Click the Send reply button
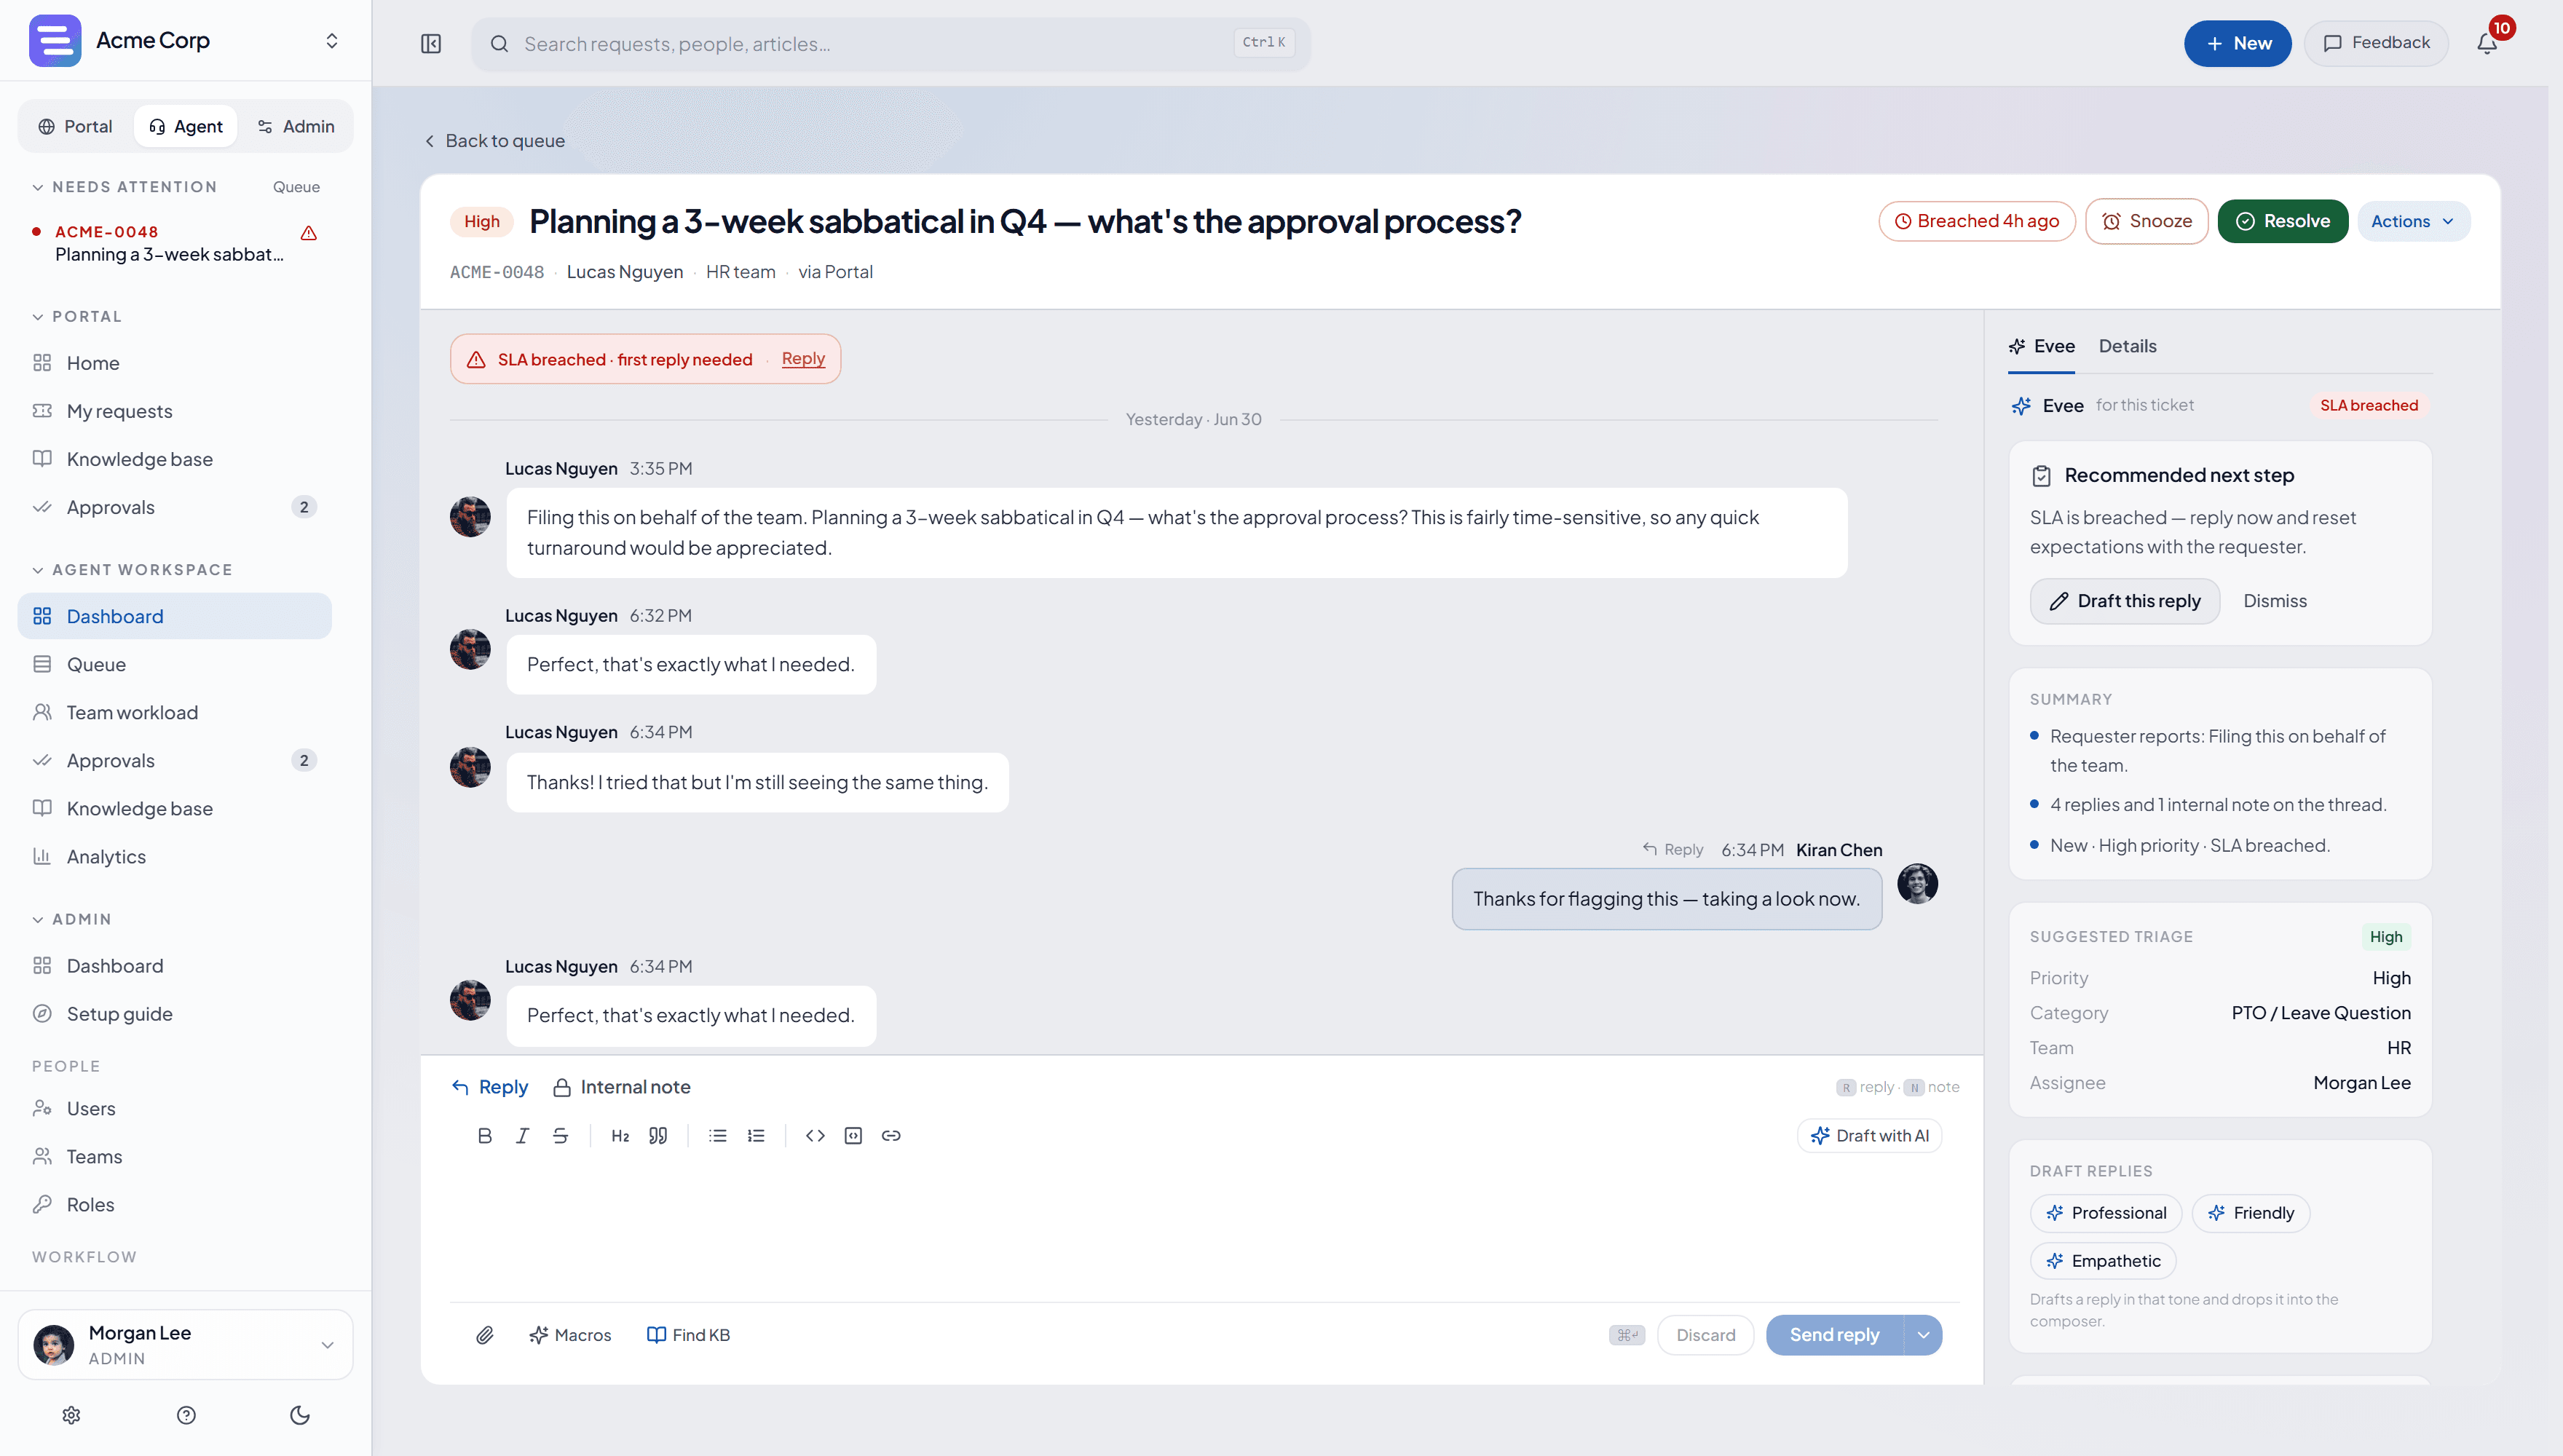 pos(1834,1335)
